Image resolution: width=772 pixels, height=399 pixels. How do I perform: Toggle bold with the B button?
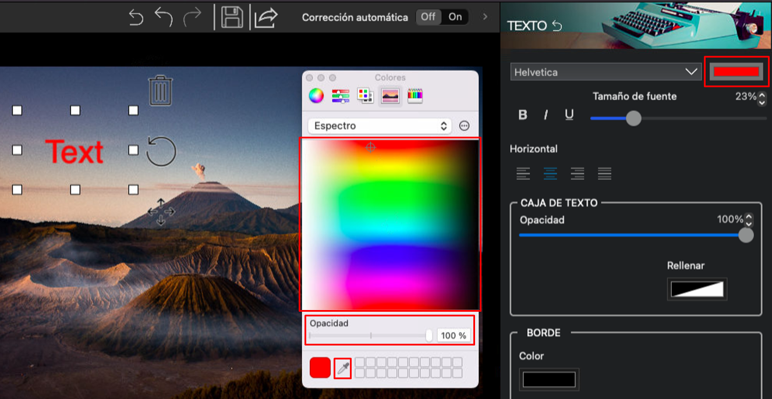(x=523, y=115)
